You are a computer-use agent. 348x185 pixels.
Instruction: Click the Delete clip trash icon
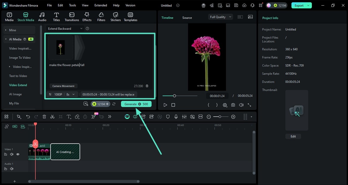(44, 117)
